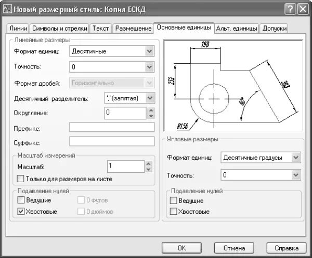Select the Размещение tab
This screenshot has height=258, width=312.
pyautogui.click(x=133, y=29)
